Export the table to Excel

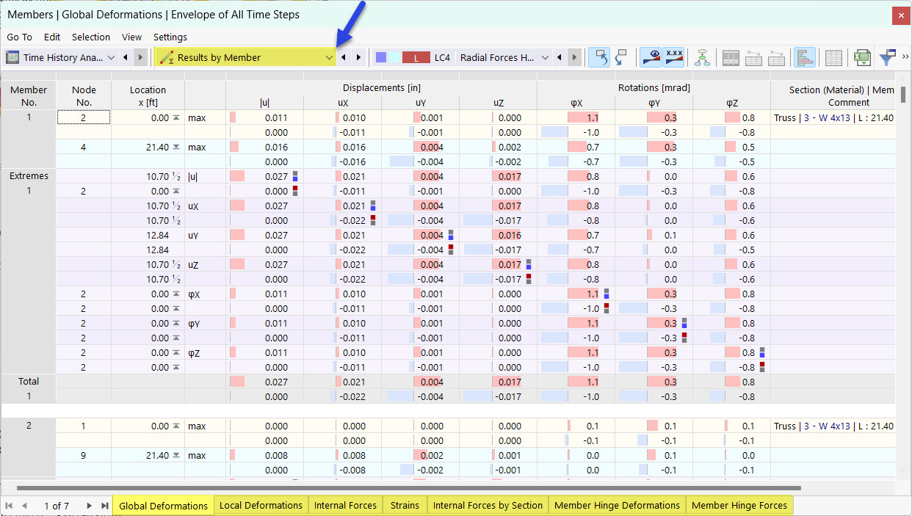861,57
